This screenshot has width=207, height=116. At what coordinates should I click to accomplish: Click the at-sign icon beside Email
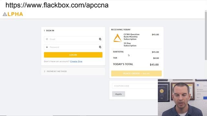47,39
